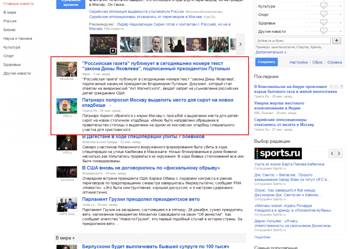This screenshot has width=350, height=249.
Task: Open the Настройки link
Action: pyautogui.click(x=298, y=62)
